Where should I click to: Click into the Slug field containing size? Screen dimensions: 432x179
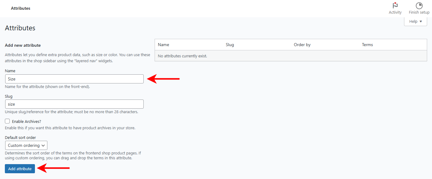(74, 104)
